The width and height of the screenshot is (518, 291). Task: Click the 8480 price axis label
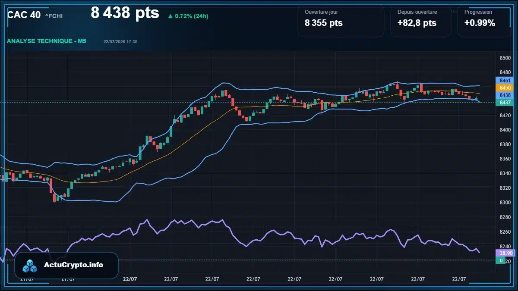(x=505, y=72)
